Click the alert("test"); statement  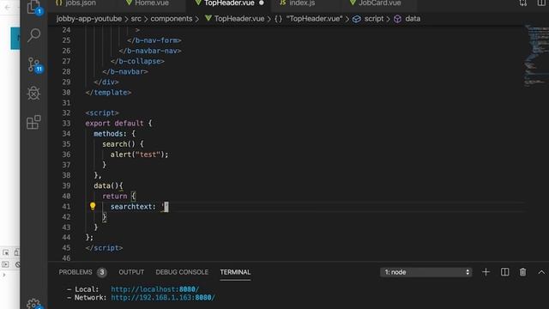pos(139,154)
